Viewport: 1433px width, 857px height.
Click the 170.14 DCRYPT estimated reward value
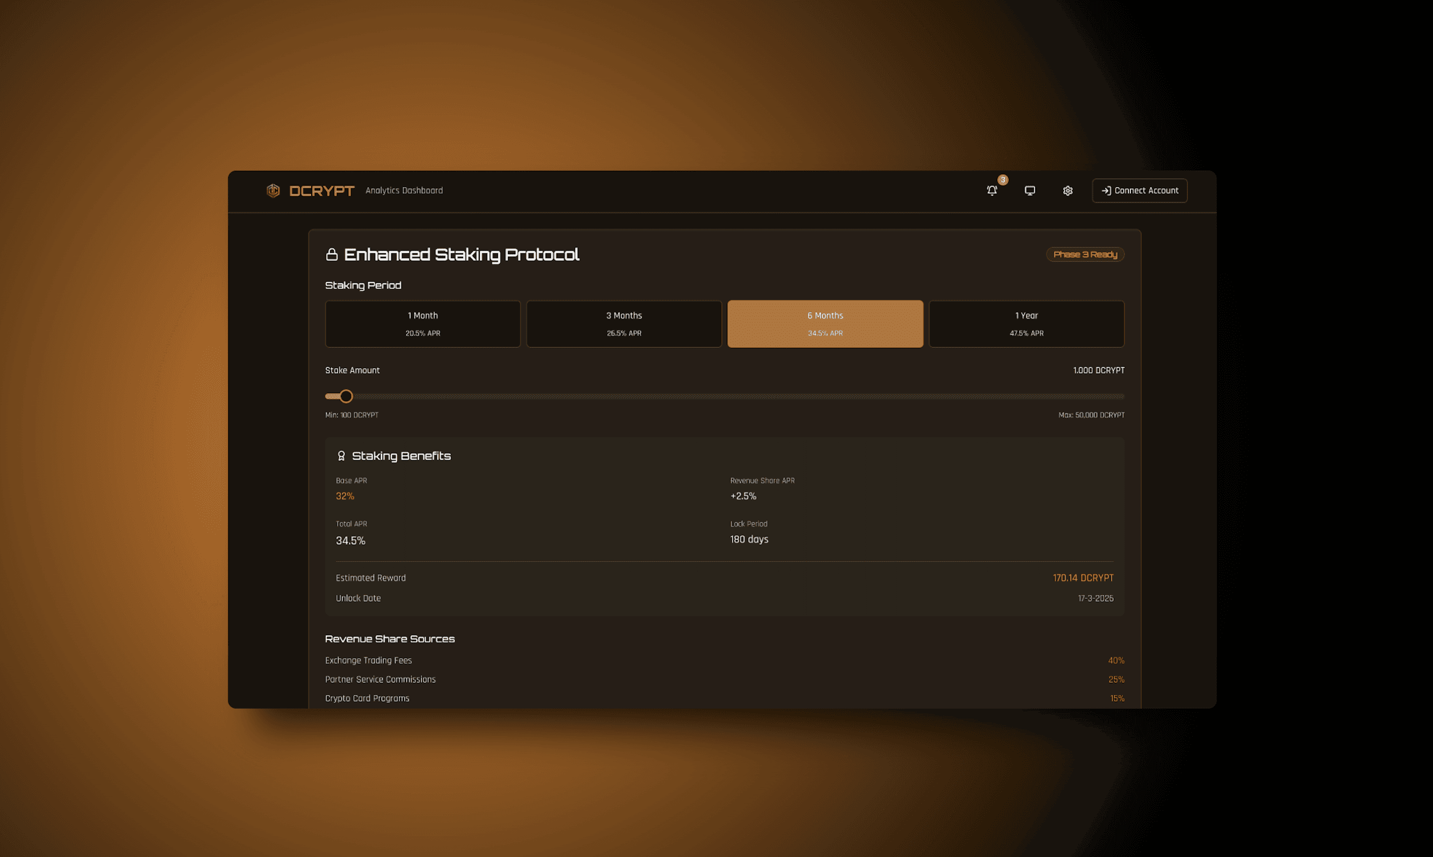[x=1083, y=578]
